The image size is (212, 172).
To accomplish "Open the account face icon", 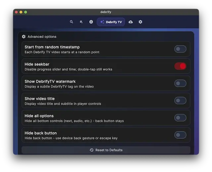I will click(91, 22).
